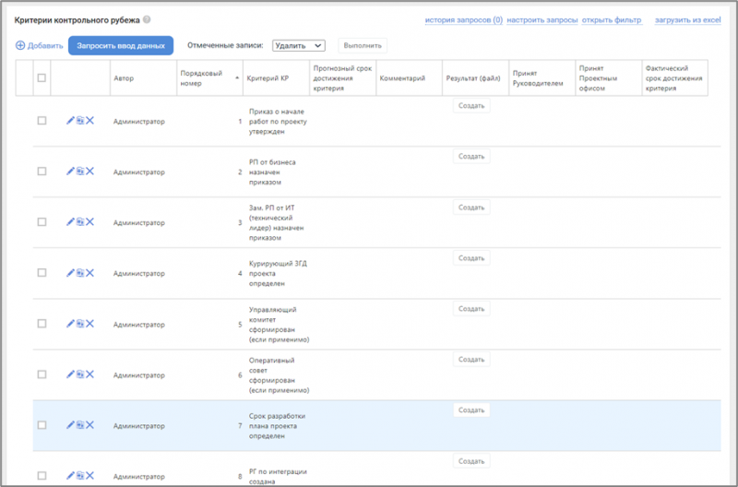The image size is (738, 487).
Task: Click the help icon next to the page title
Action: click(x=147, y=19)
